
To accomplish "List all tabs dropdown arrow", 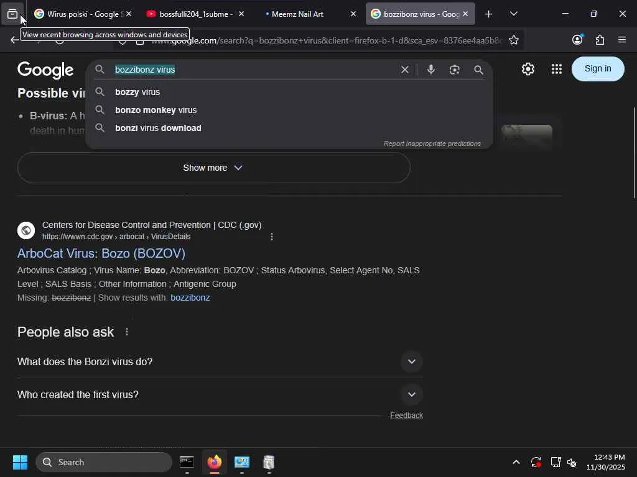I will 513,14.
